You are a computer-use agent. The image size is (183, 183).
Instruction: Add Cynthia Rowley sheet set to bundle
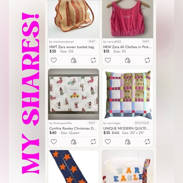(74, 142)
